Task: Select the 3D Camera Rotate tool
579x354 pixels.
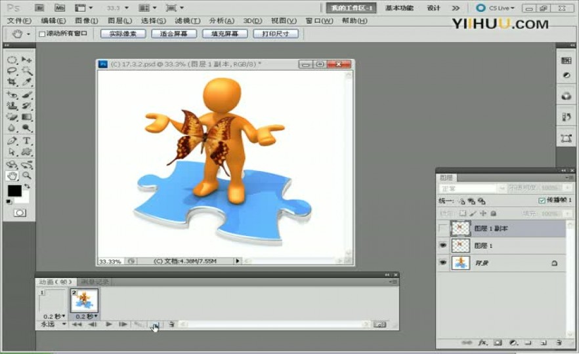Action: pos(26,165)
